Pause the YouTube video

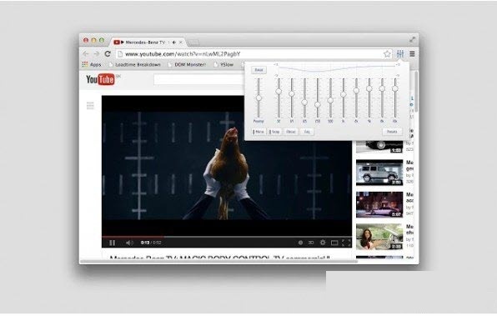click(x=113, y=243)
